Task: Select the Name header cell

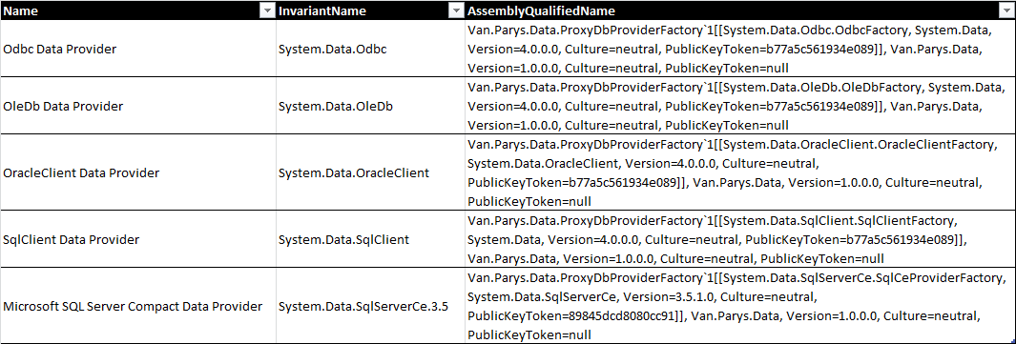Action: (137, 11)
